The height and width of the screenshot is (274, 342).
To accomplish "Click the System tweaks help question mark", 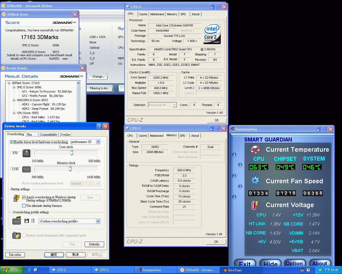I will point(99,126).
